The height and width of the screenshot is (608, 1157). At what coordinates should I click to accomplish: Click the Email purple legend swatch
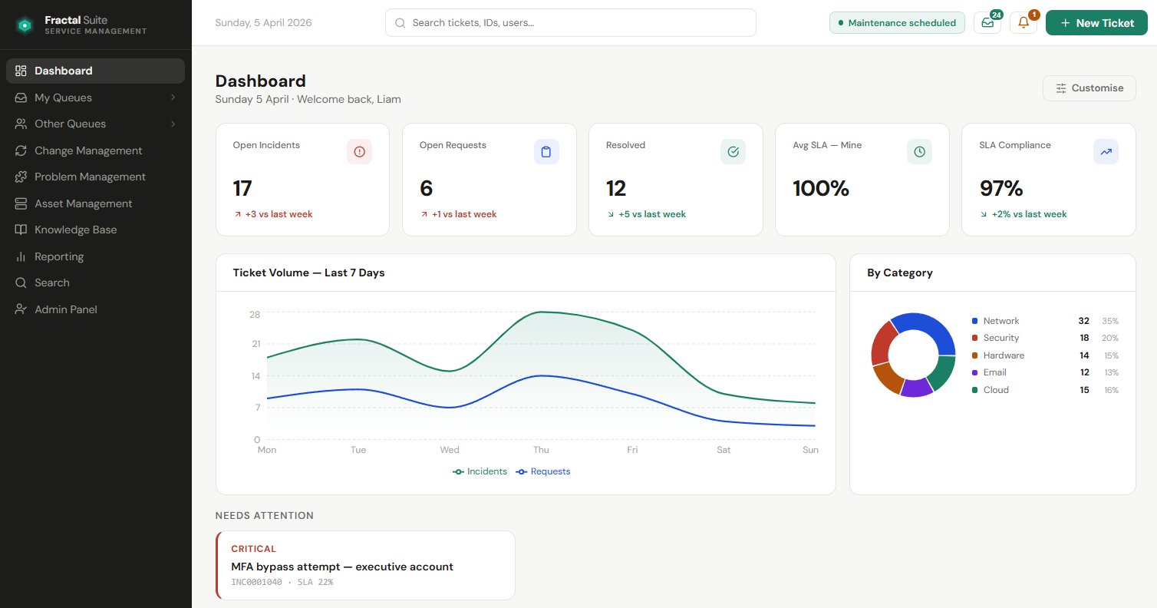point(974,372)
